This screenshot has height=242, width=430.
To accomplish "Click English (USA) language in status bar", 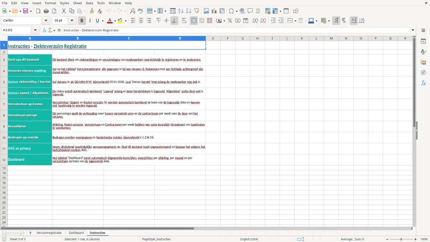I will [249, 239].
